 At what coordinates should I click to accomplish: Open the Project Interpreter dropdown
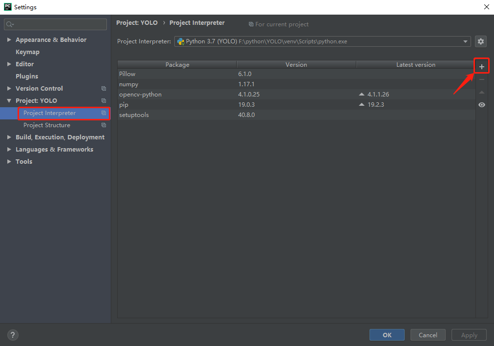click(465, 41)
